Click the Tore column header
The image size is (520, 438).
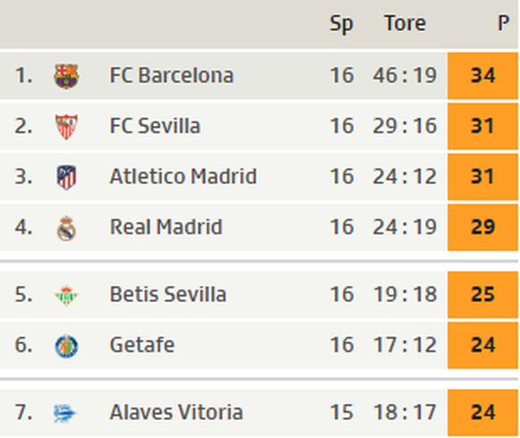[405, 23]
